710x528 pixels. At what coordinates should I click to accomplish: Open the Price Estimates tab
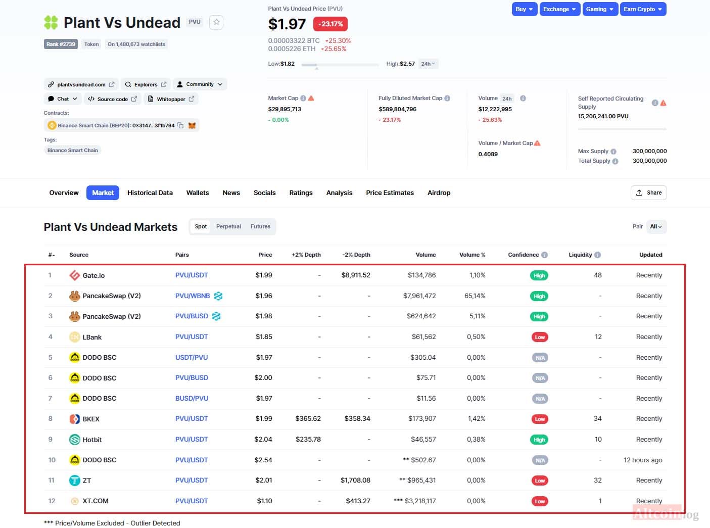pos(390,193)
